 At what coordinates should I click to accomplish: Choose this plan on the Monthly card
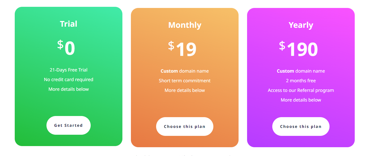[185, 127]
